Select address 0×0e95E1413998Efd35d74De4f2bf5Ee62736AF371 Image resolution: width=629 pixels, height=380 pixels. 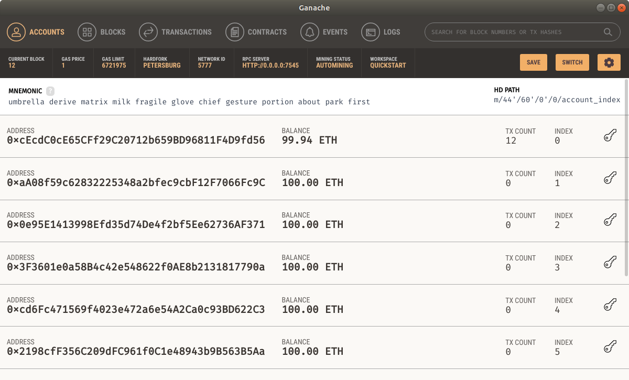pyautogui.click(x=136, y=225)
